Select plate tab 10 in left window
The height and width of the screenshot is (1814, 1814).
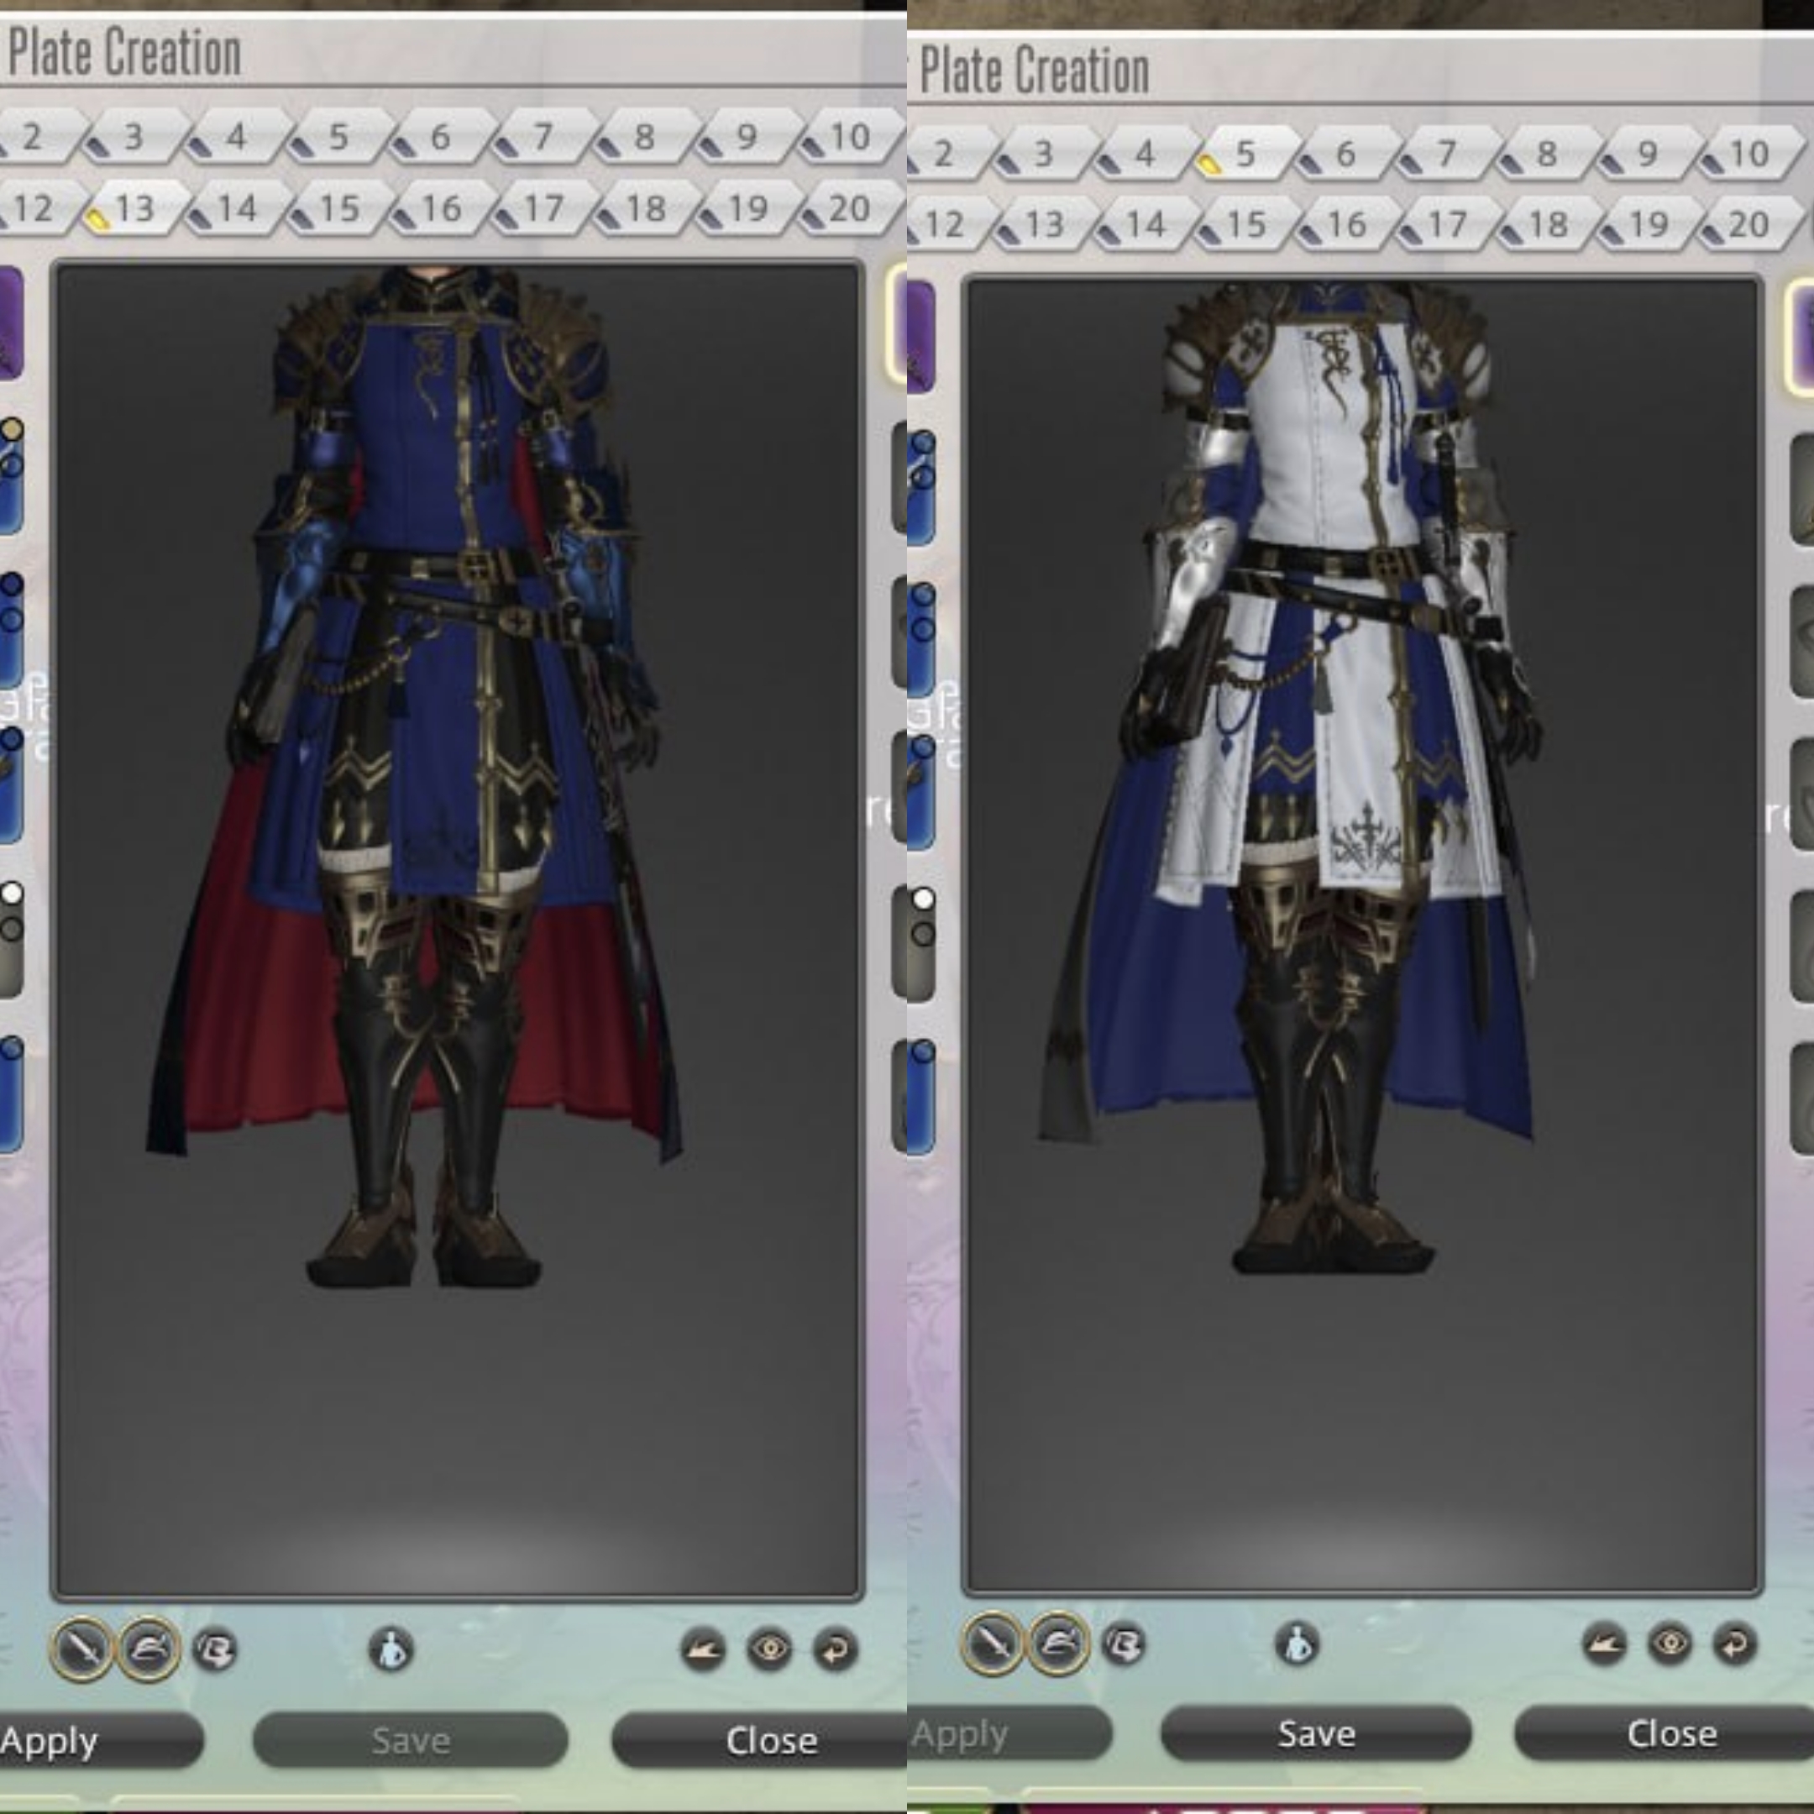click(x=850, y=137)
